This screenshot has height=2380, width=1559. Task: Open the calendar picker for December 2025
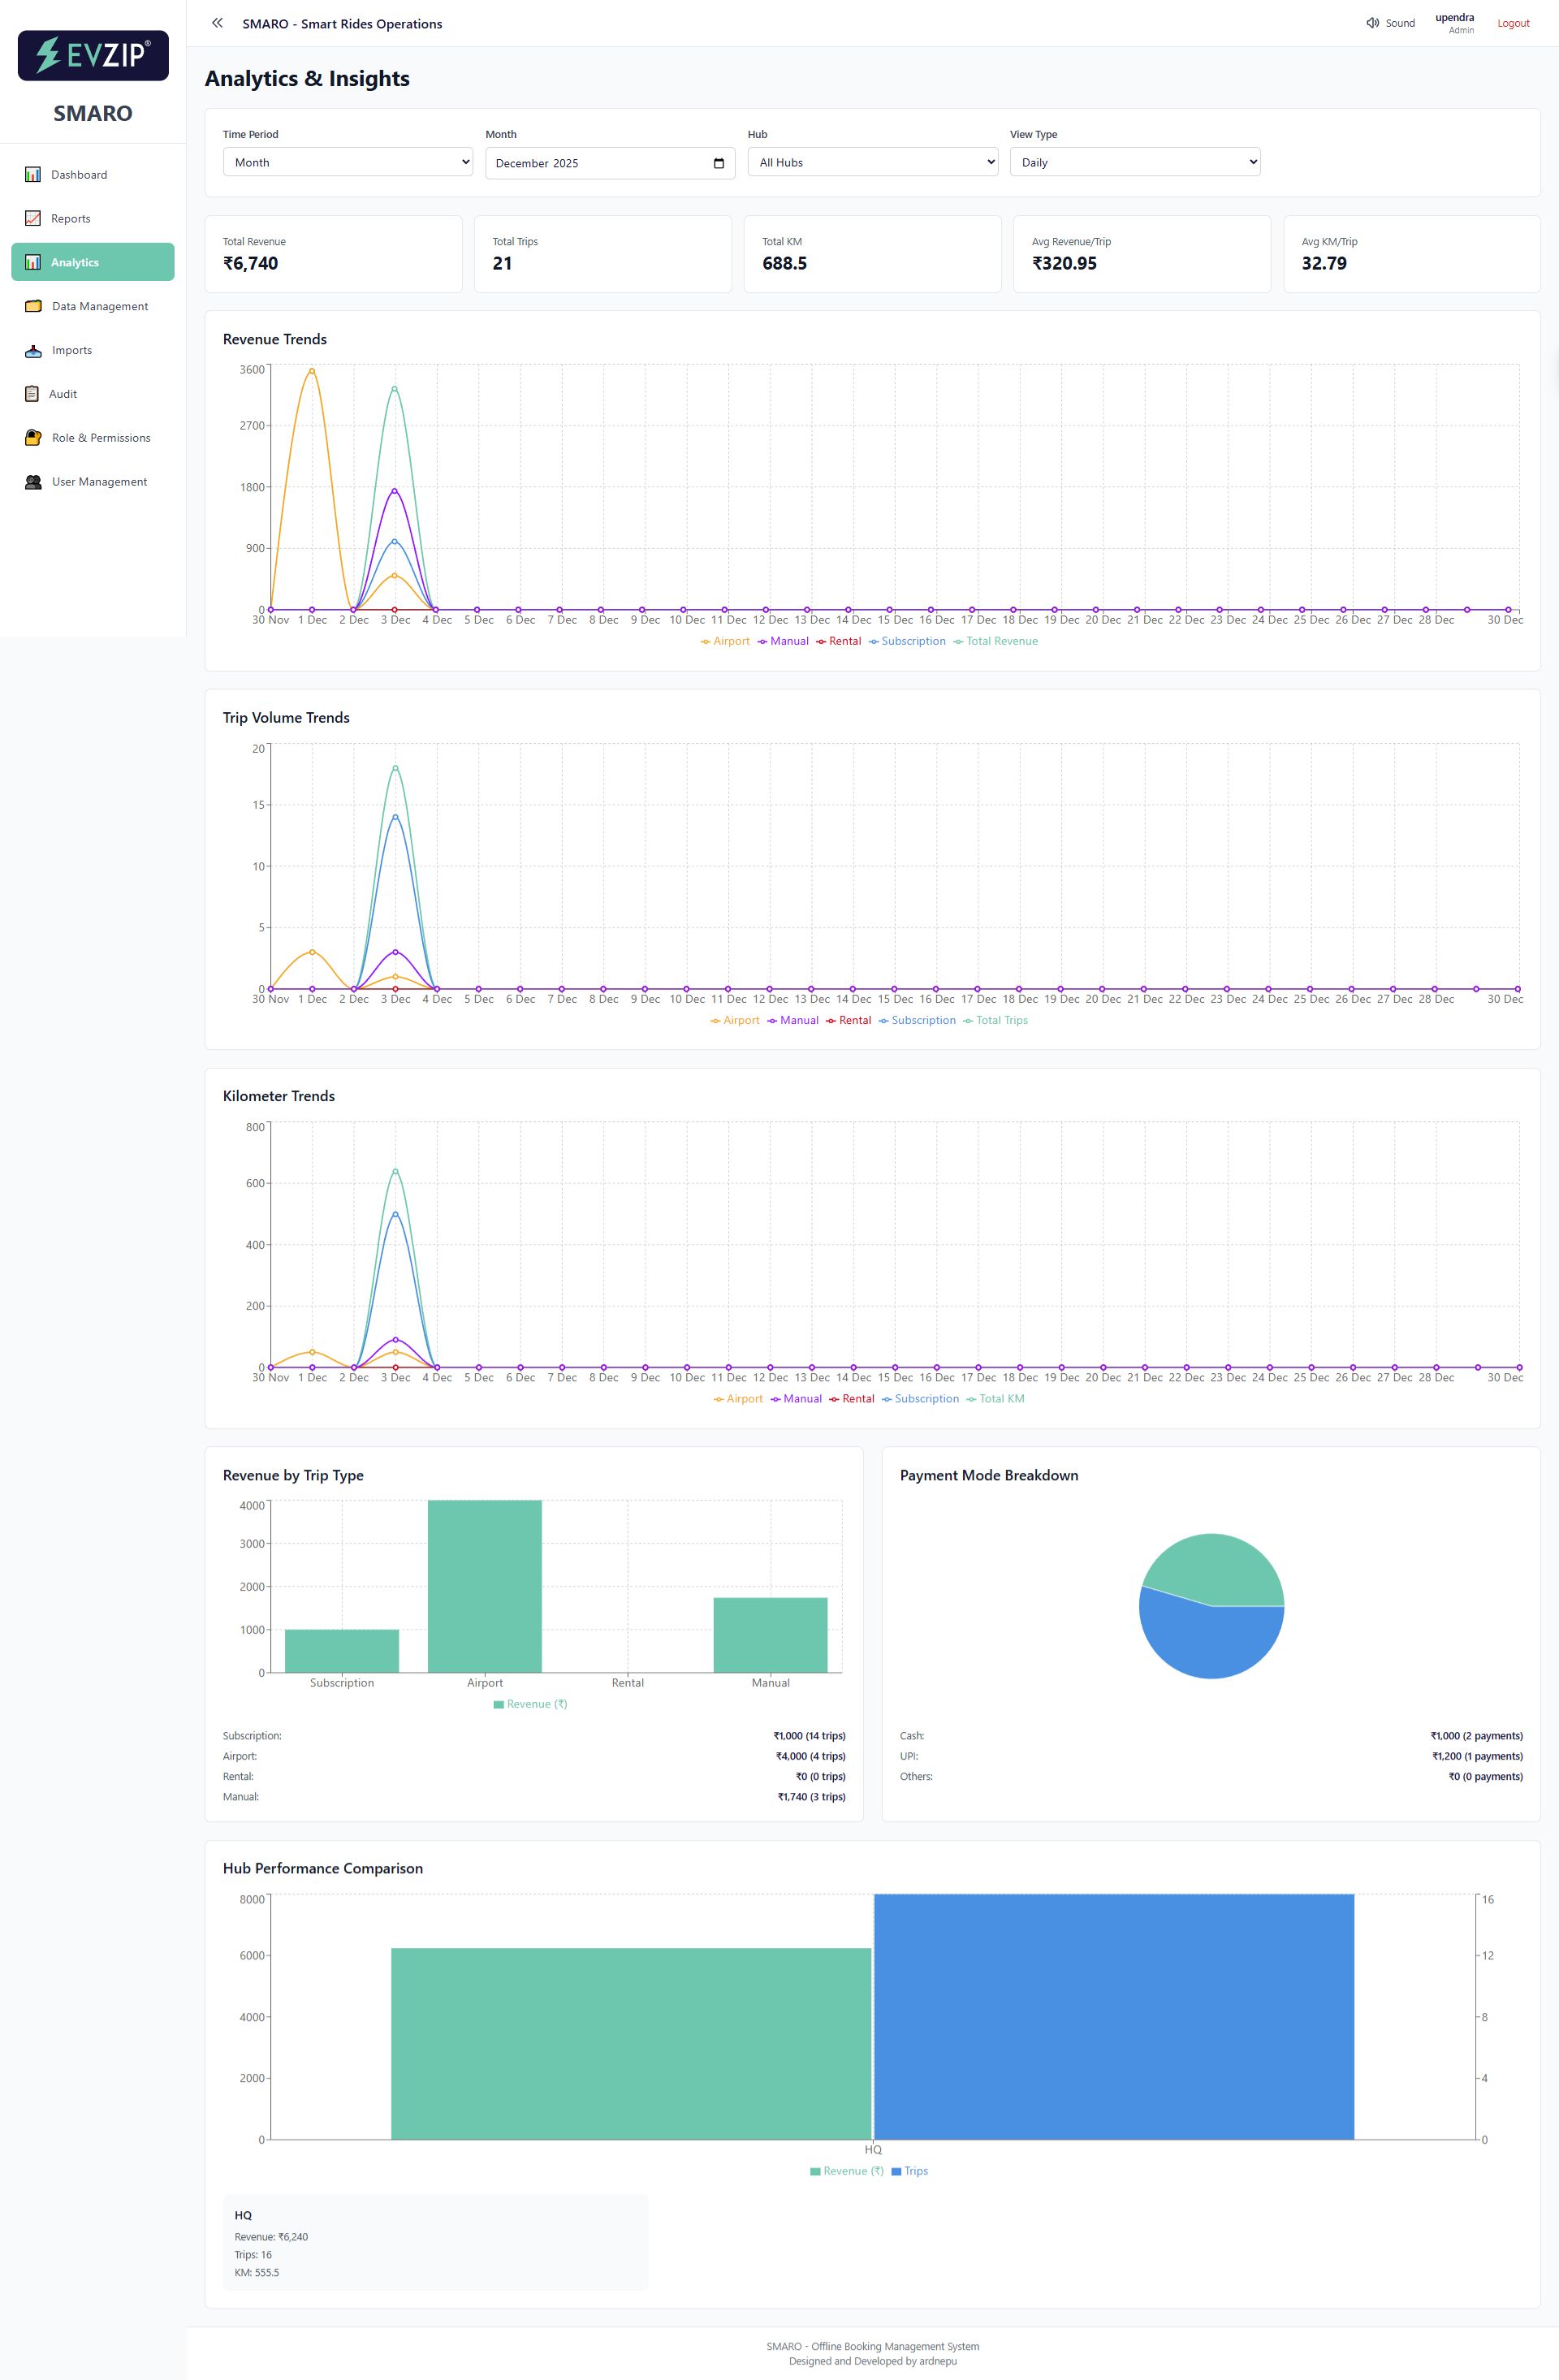tap(719, 162)
